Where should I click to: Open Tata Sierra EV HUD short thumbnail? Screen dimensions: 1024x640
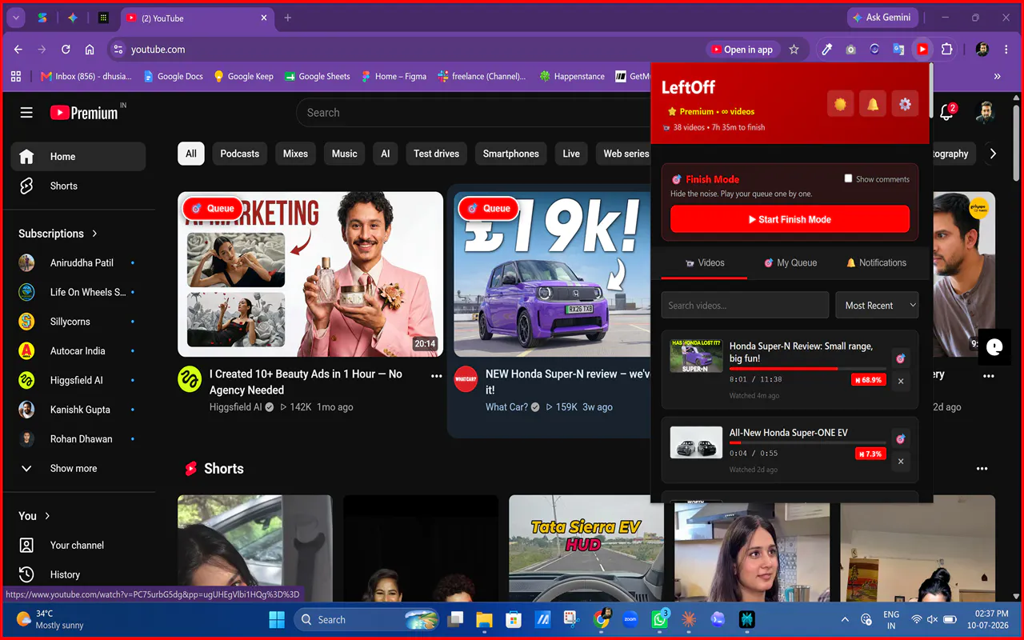586,548
